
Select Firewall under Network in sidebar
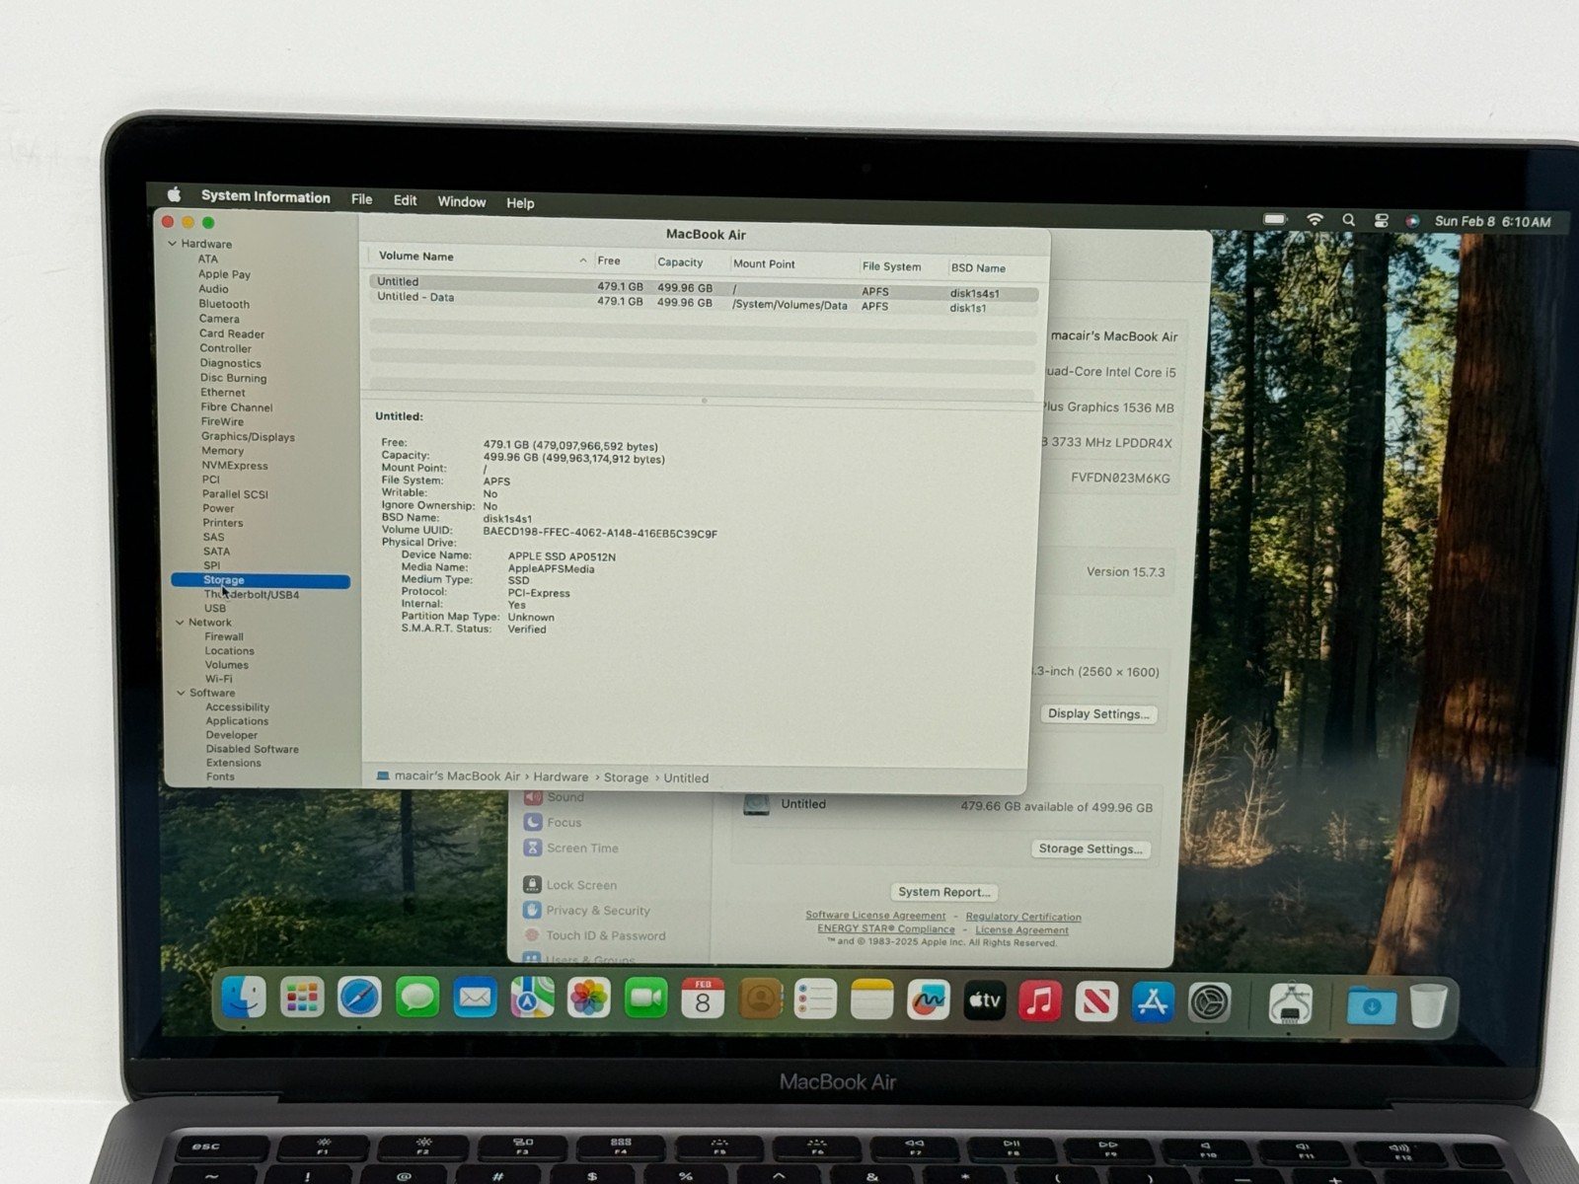pos(224,636)
